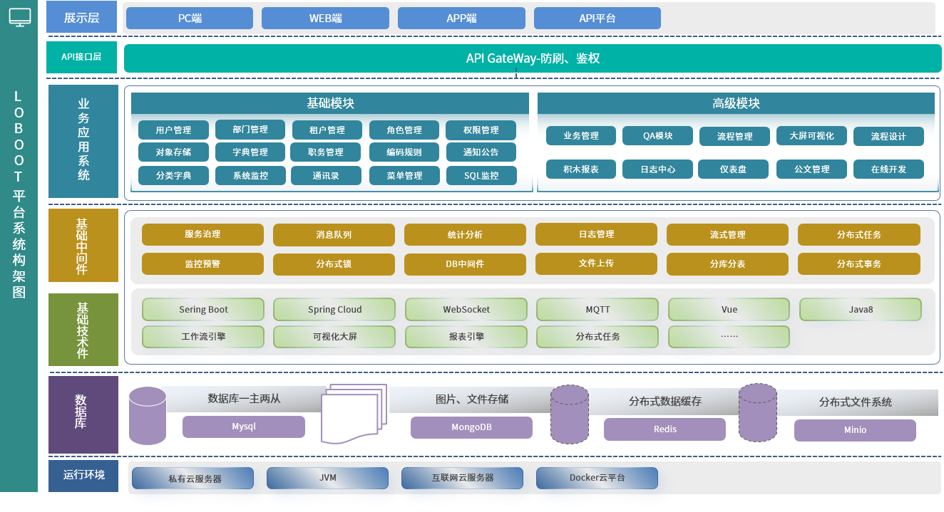
Task: Select the API平台 block
Action: 597,19
